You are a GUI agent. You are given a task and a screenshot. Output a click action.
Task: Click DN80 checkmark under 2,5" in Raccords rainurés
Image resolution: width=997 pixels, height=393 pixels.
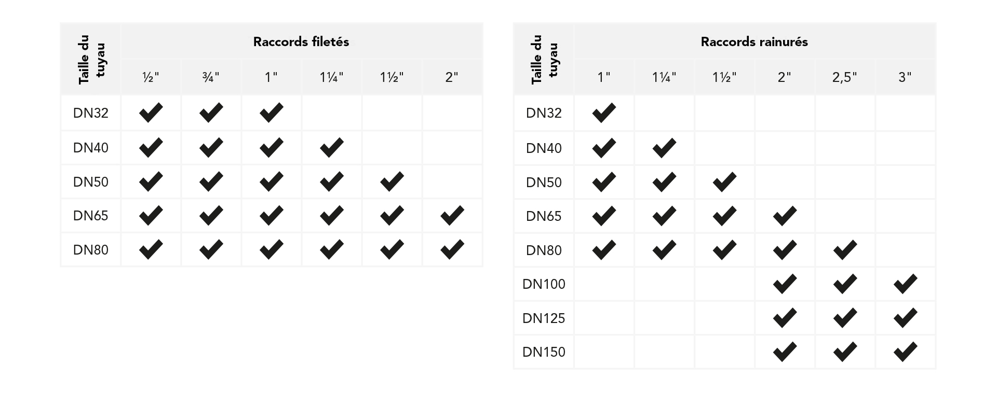(x=845, y=250)
